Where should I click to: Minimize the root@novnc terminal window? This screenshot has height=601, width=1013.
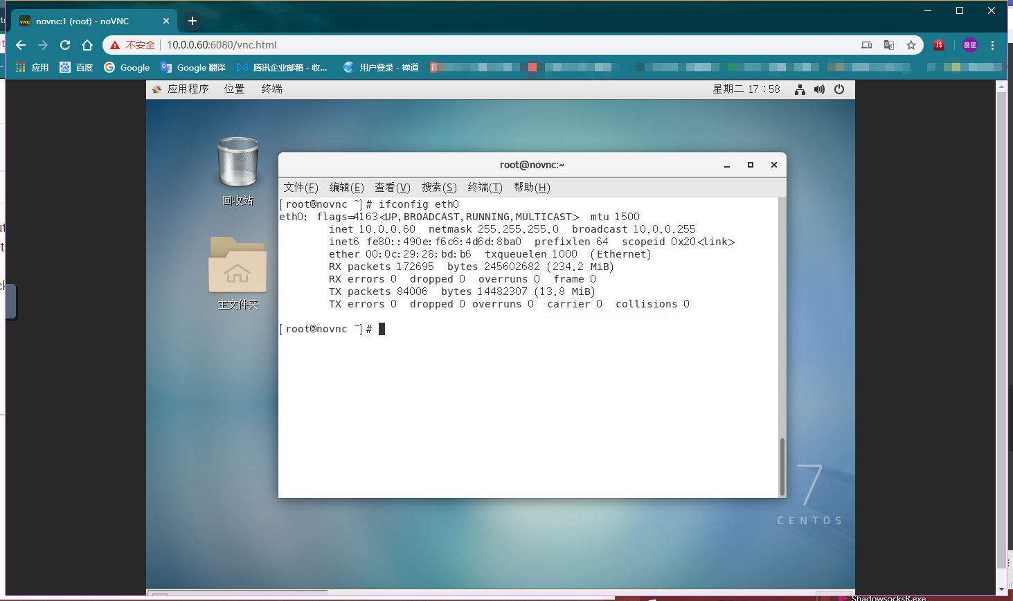[x=727, y=165]
